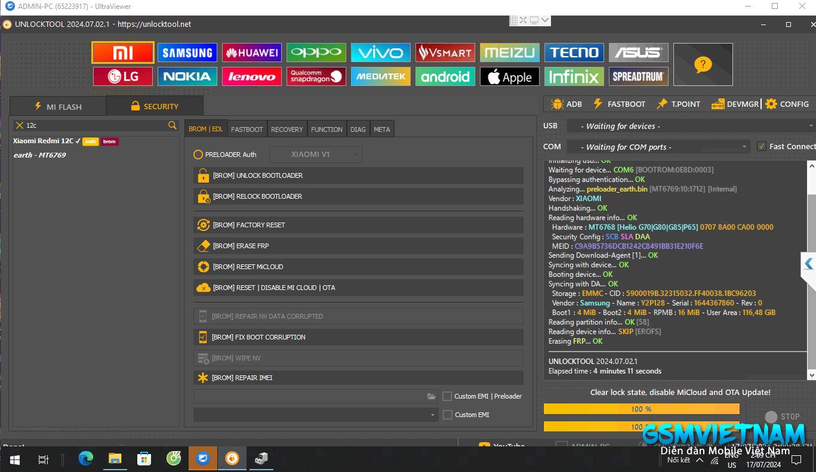Screen dimensions: 816x472
Task: Click the magnifier search icon
Action: [173, 125]
